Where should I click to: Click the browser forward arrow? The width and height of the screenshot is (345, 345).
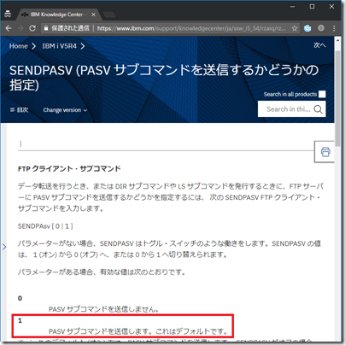click(20, 28)
